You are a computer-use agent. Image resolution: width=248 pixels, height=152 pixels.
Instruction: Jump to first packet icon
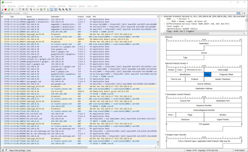coord(45,10)
